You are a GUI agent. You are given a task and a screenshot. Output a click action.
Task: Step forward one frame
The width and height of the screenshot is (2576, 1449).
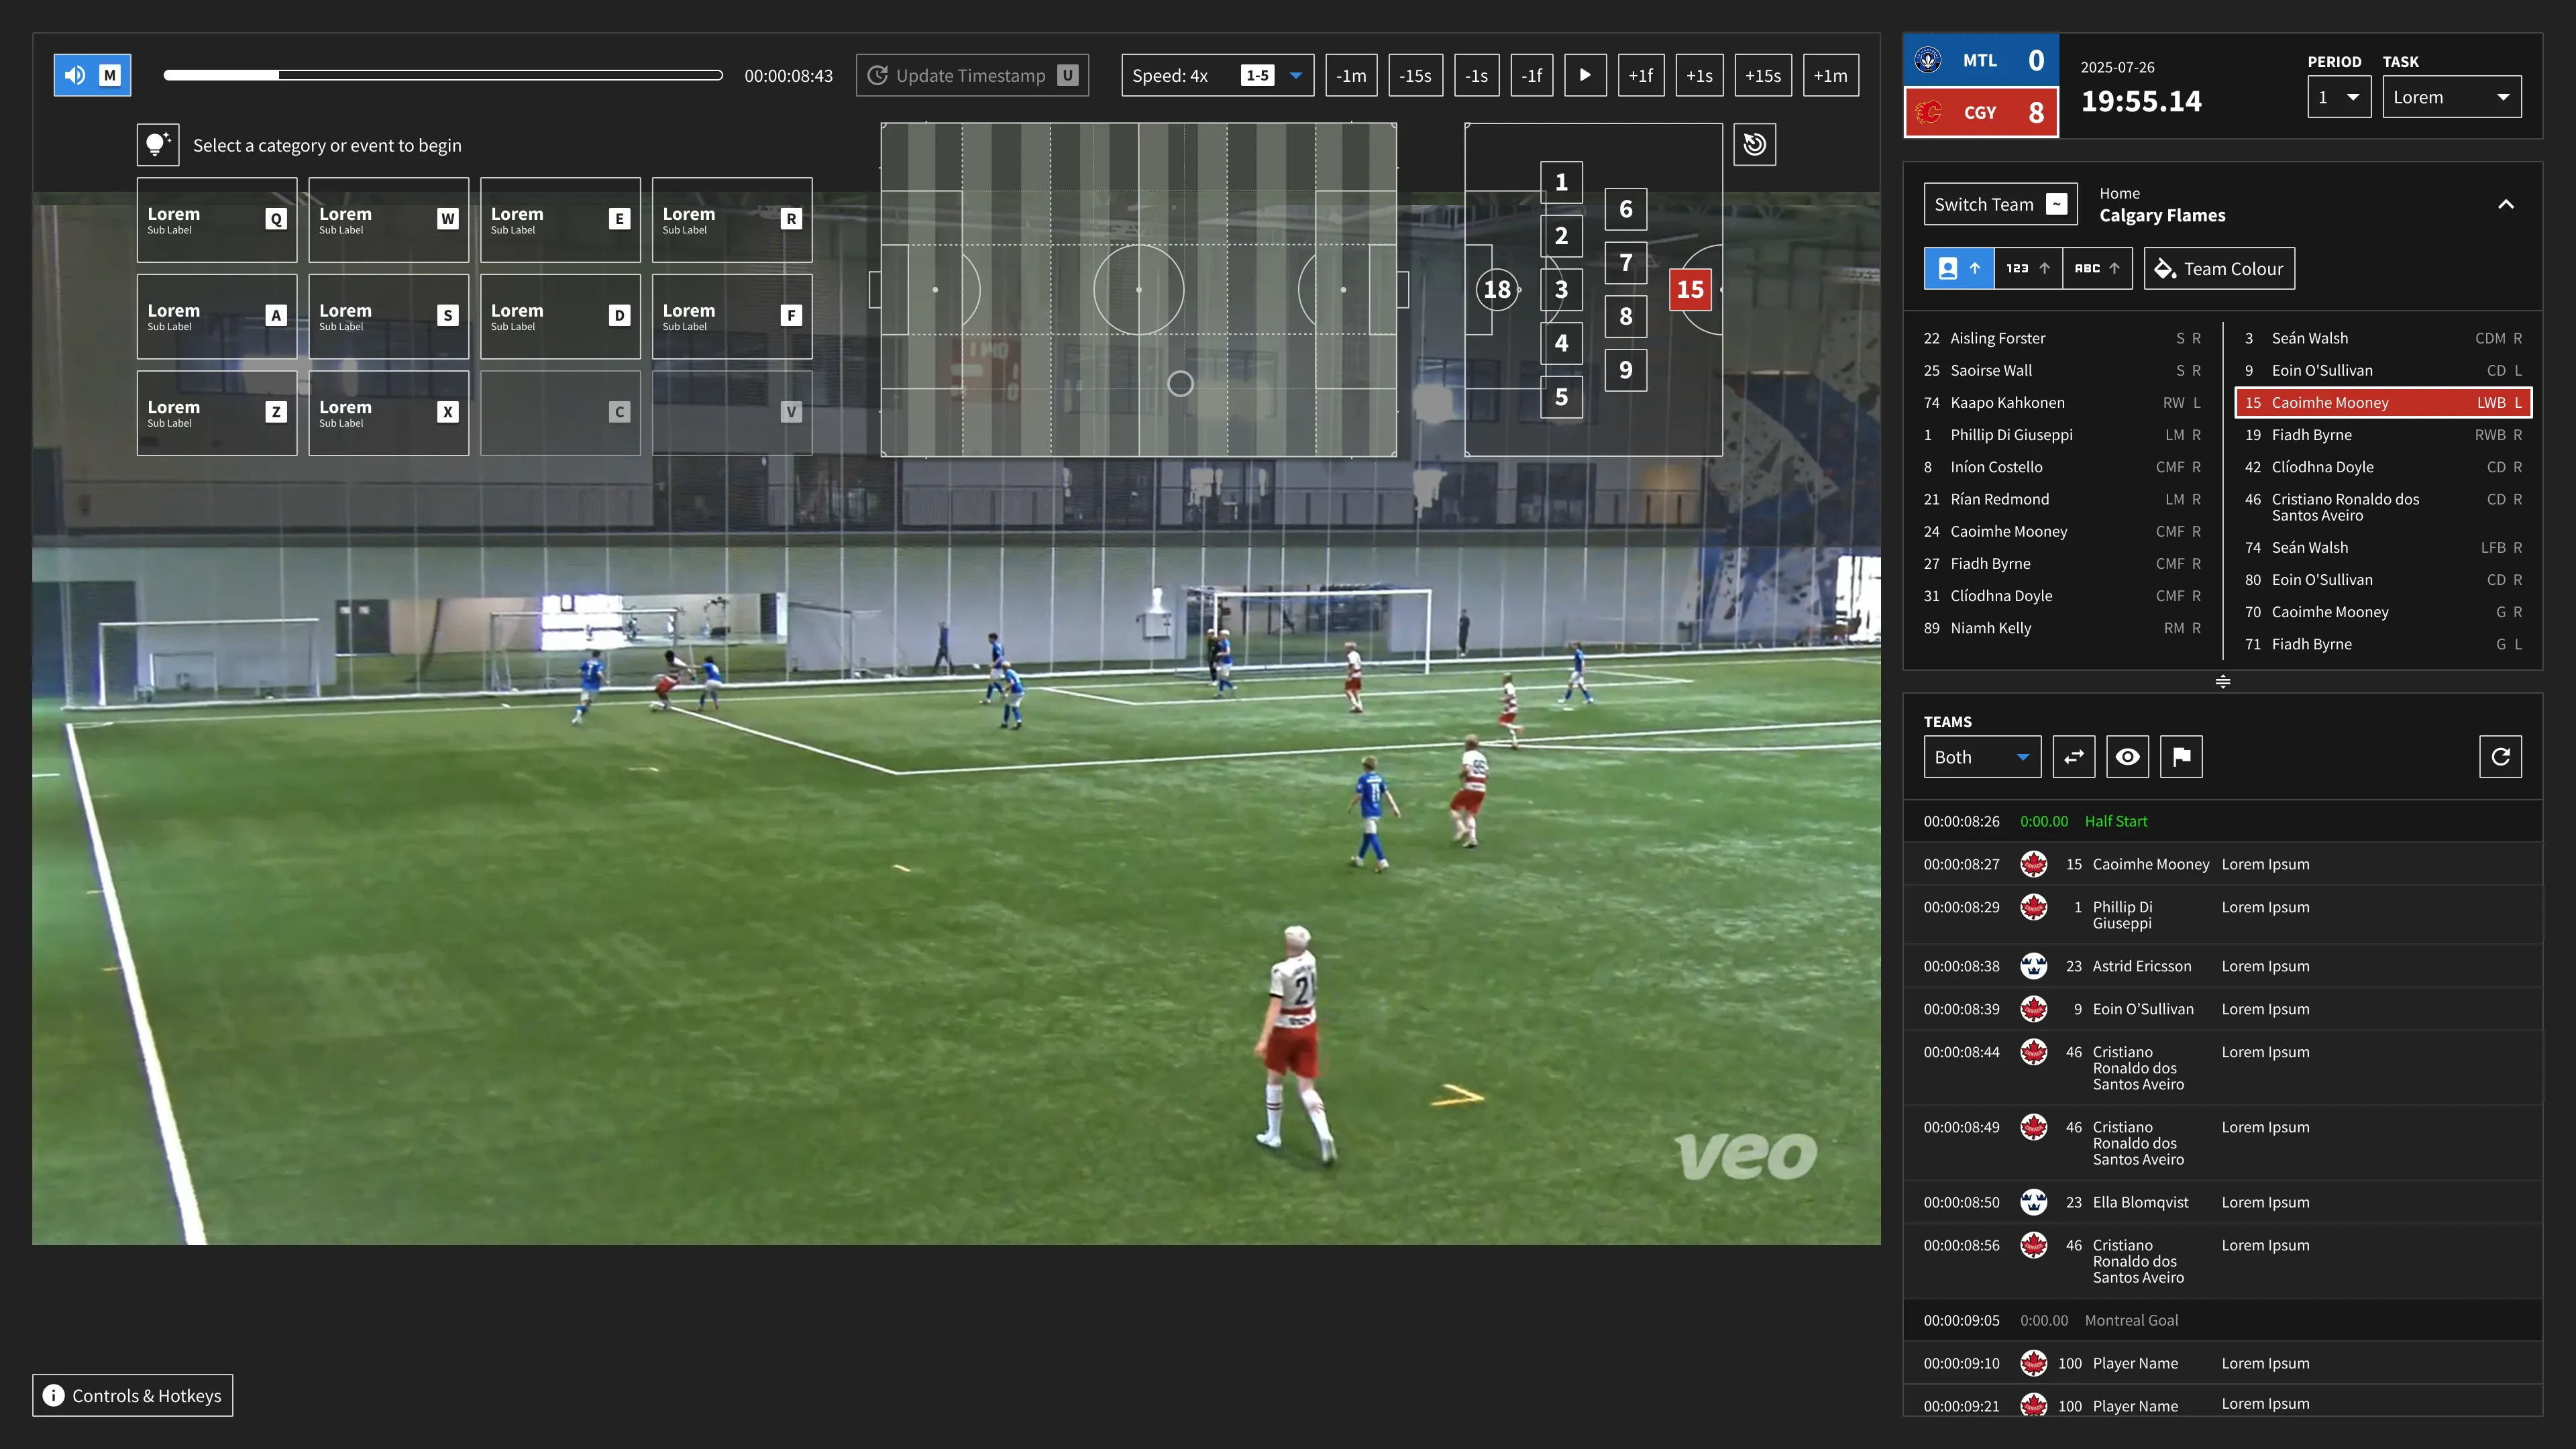click(1640, 75)
